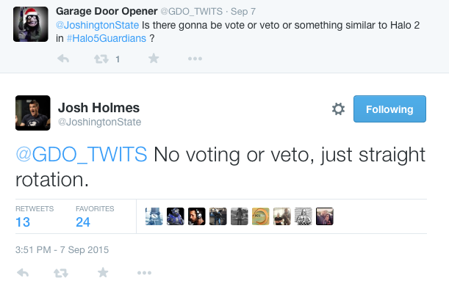Favorite the Garage Door Opener tweet
449x300 pixels.
[x=154, y=58]
